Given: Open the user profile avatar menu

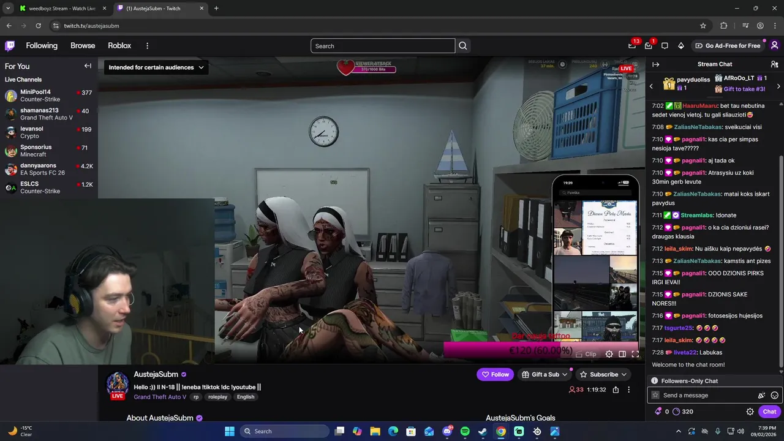Looking at the screenshot, I should [x=774, y=46].
